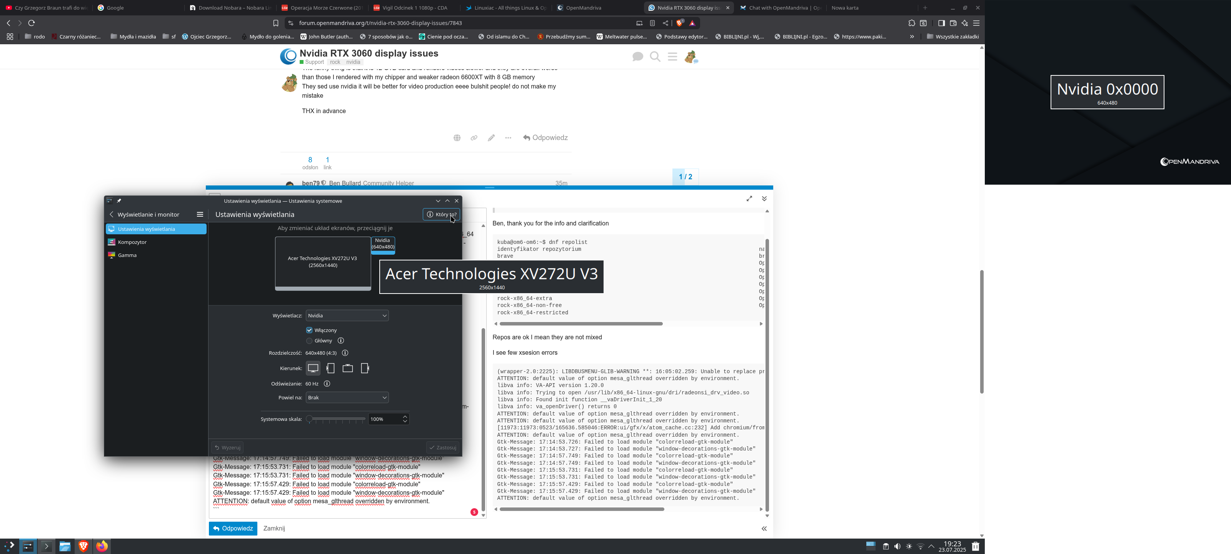Toggle reader mode icon in the address bar

[x=652, y=23]
